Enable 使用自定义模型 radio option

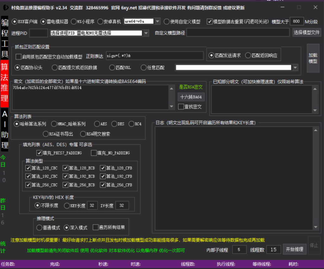166,22
